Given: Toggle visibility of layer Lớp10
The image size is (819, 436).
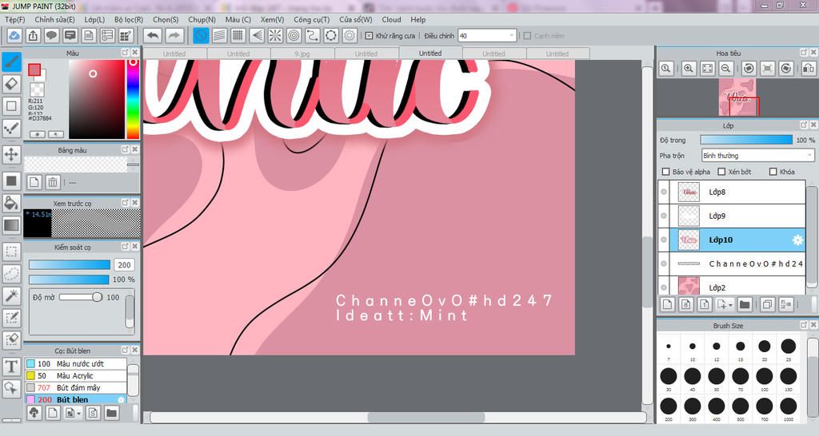Looking at the screenshot, I should pyautogui.click(x=664, y=240).
